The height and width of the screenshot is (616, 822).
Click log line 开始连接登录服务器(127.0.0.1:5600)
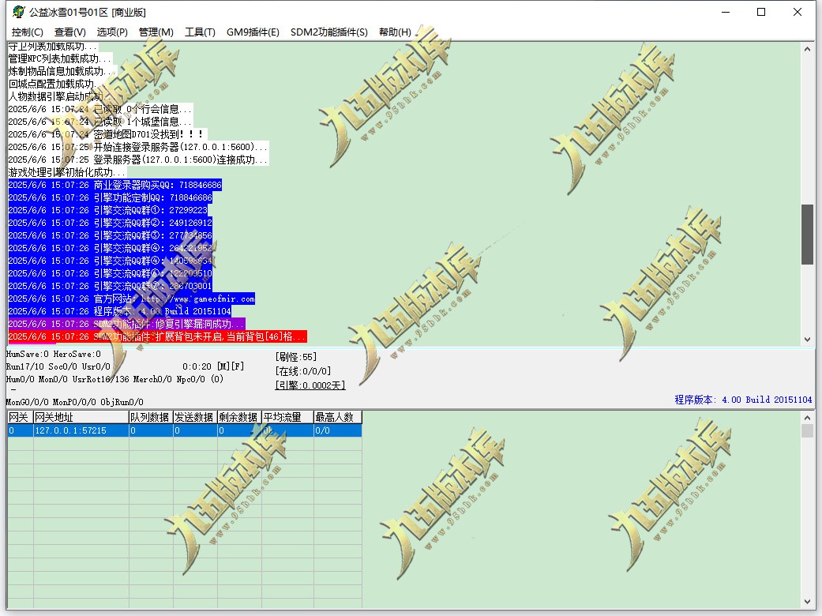point(138,147)
